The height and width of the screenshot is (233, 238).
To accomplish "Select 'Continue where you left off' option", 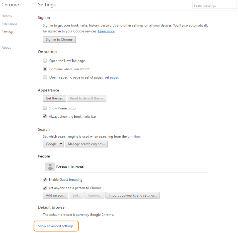I will (x=45, y=69).
